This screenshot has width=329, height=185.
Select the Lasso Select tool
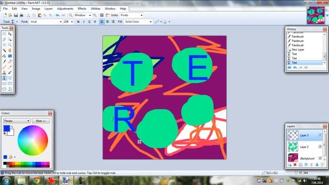click(4, 39)
